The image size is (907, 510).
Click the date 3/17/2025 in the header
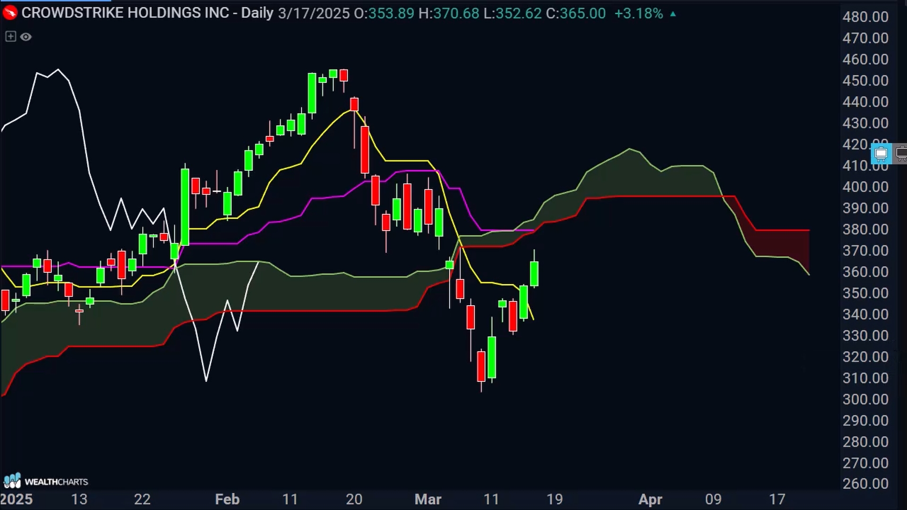coord(314,13)
